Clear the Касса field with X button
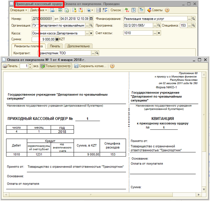210x201 pixels. (x=91, y=33)
